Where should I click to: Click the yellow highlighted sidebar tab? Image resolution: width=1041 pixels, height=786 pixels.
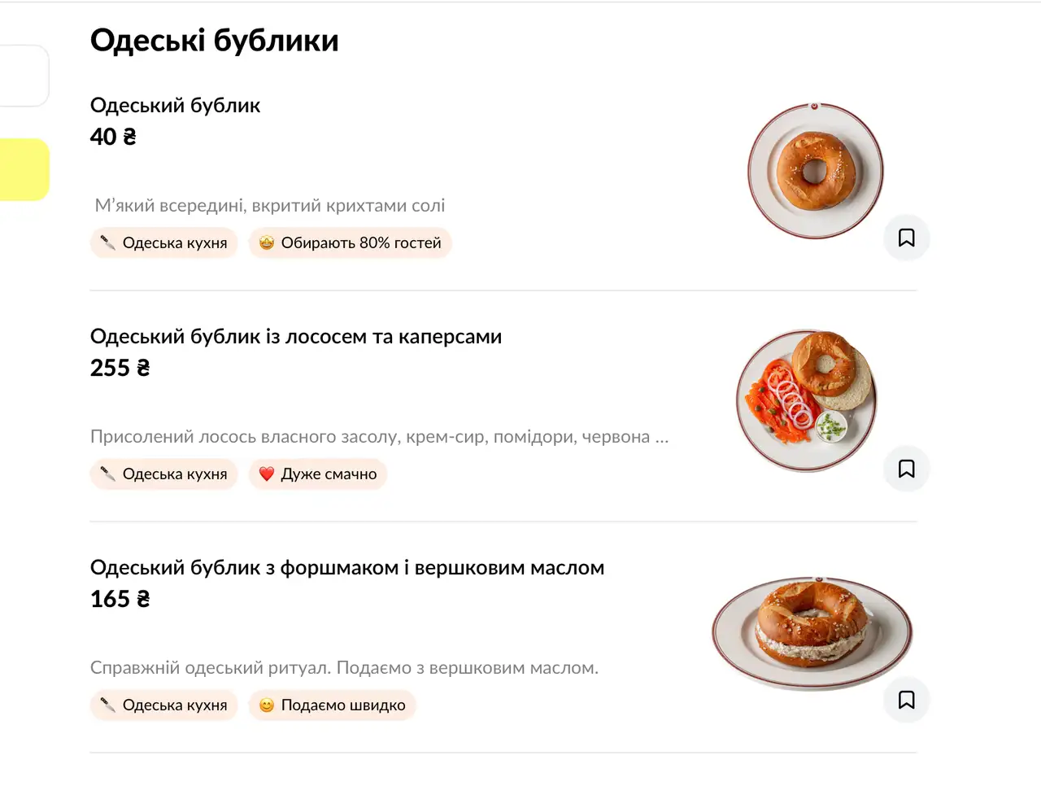coord(23,169)
